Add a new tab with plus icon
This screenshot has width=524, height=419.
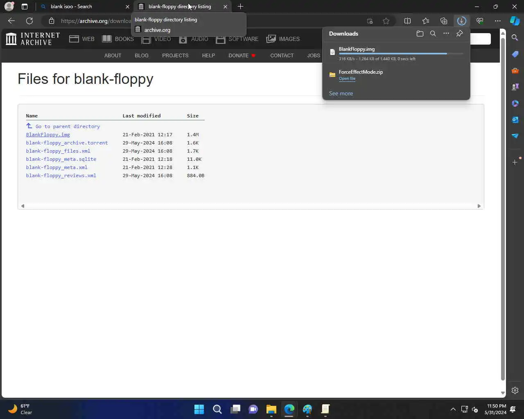tap(240, 7)
